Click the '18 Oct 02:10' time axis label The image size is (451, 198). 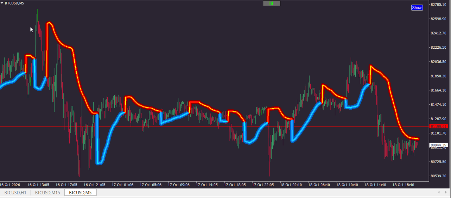click(x=291, y=185)
